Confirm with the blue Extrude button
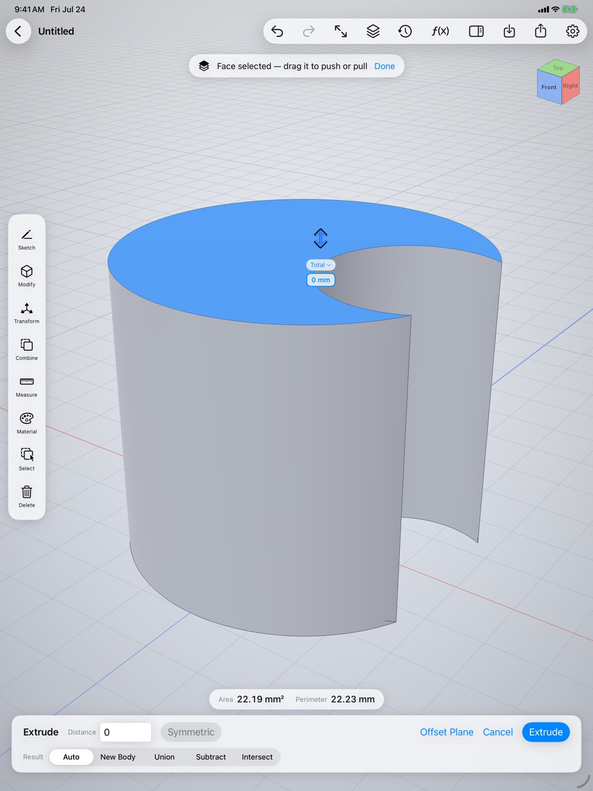This screenshot has height=791, width=593. 546,732
